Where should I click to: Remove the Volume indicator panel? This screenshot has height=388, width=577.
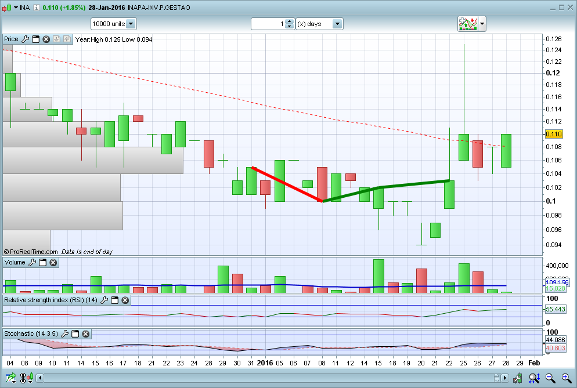[x=53, y=262]
